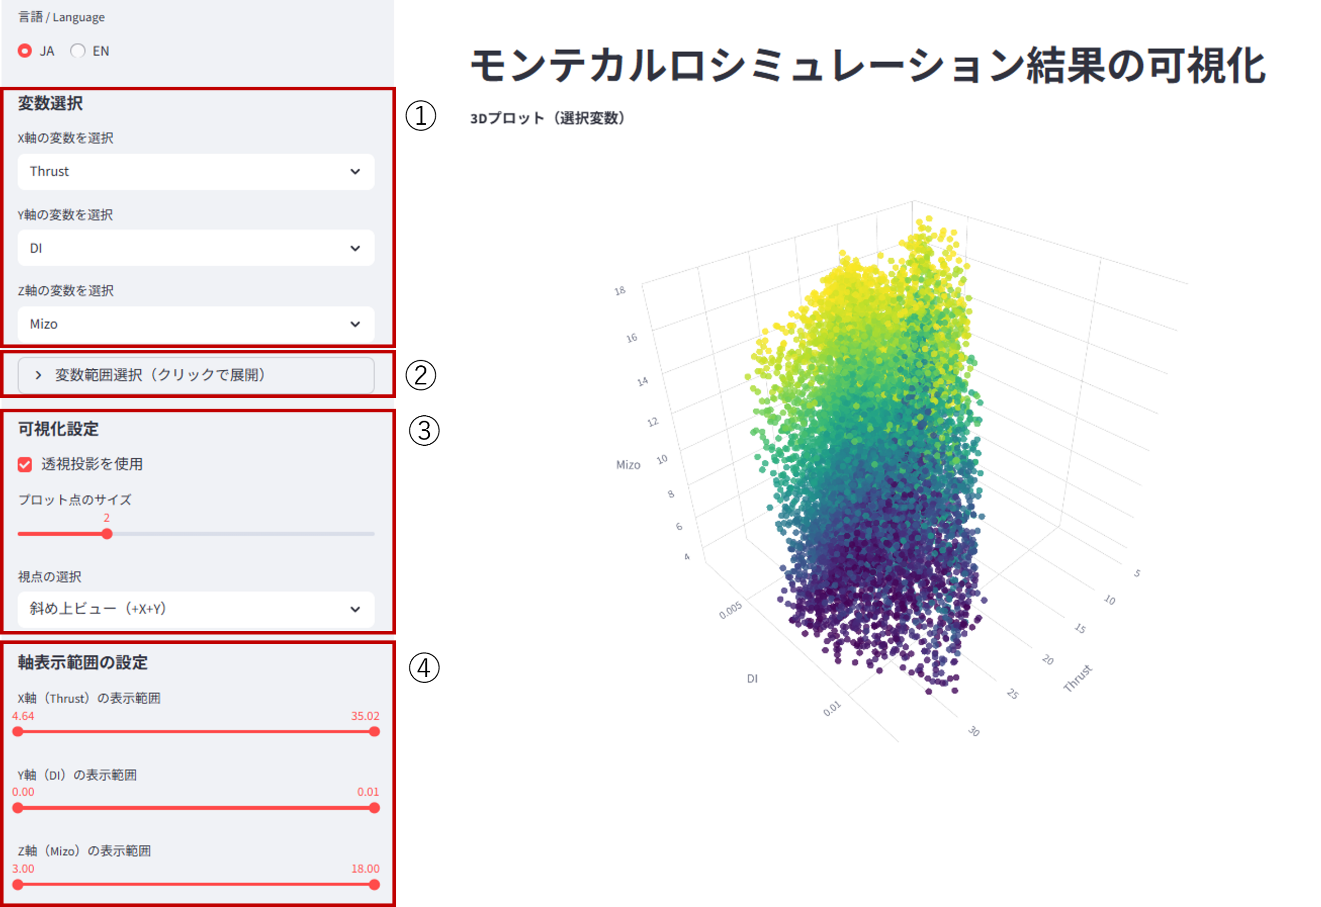Click the Y-axis DI range maximum handle
Image resolution: width=1321 pixels, height=907 pixels.
point(374,807)
